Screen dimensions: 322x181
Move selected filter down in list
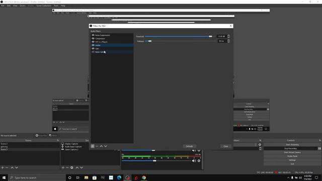tap(106, 146)
